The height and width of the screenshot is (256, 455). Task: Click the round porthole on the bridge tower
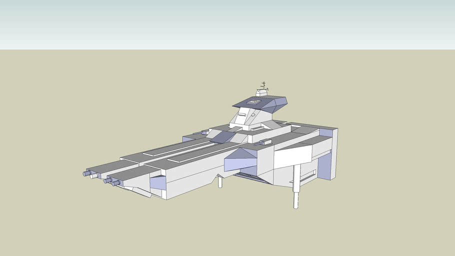coord(253,114)
